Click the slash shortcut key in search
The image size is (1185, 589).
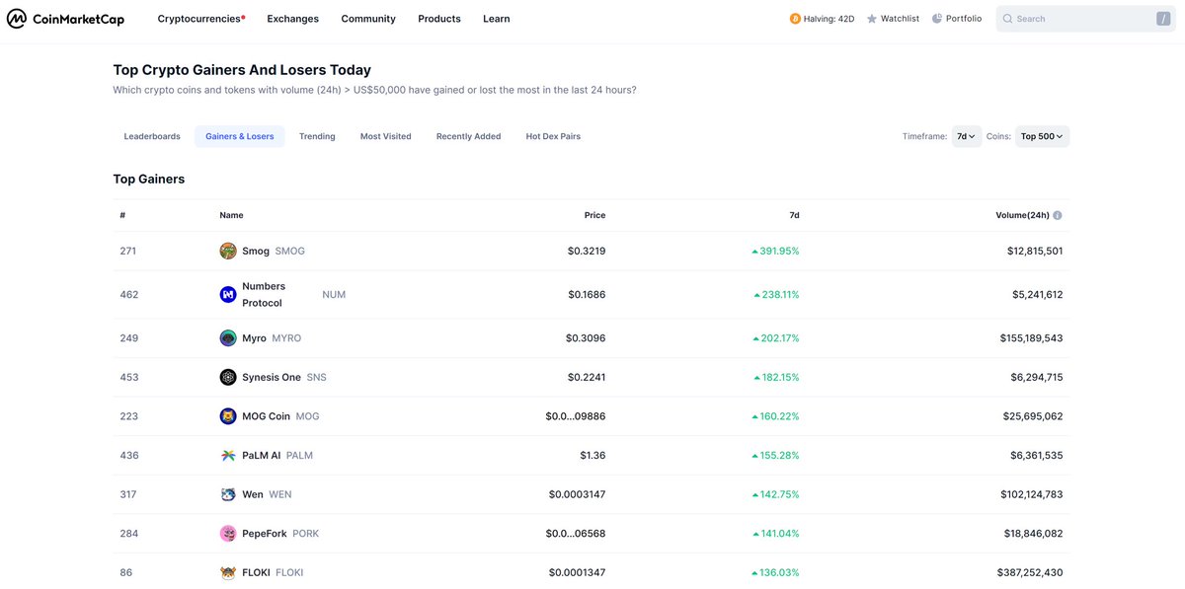pyautogui.click(x=1162, y=19)
